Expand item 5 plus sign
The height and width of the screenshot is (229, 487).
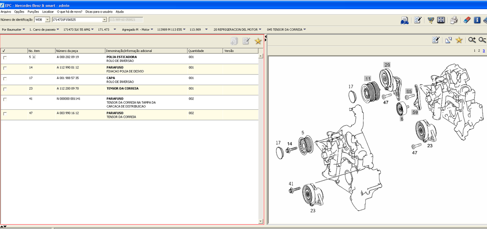pyautogui.click(x=34, y=57)
